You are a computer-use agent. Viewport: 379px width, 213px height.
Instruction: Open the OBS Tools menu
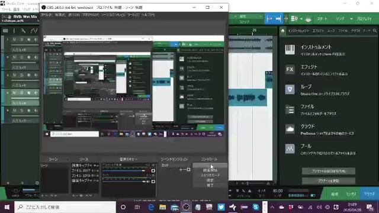click(x=133, y=15)
